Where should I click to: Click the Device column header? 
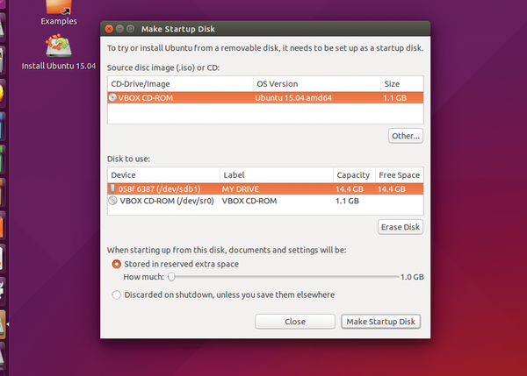click(x=163, y=175)
